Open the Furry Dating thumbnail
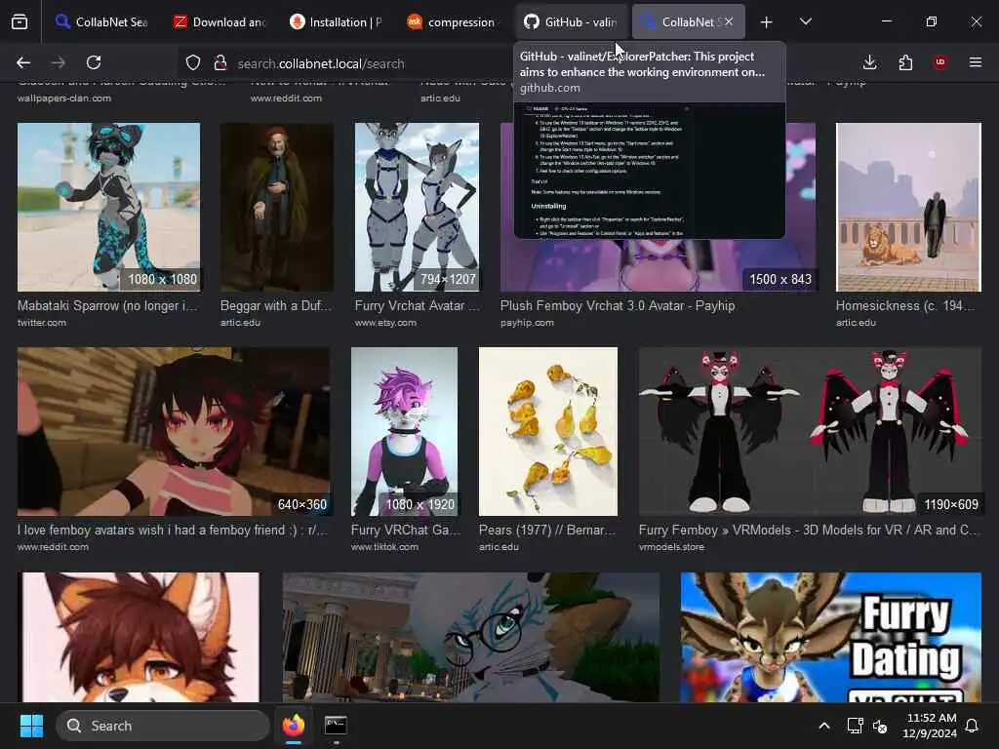Viewport: 999px width, 749px height. (x=831, y=637)
